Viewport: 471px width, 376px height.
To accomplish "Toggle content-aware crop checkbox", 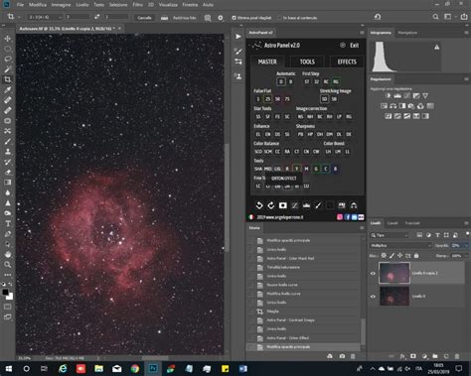I will (279, 18).
